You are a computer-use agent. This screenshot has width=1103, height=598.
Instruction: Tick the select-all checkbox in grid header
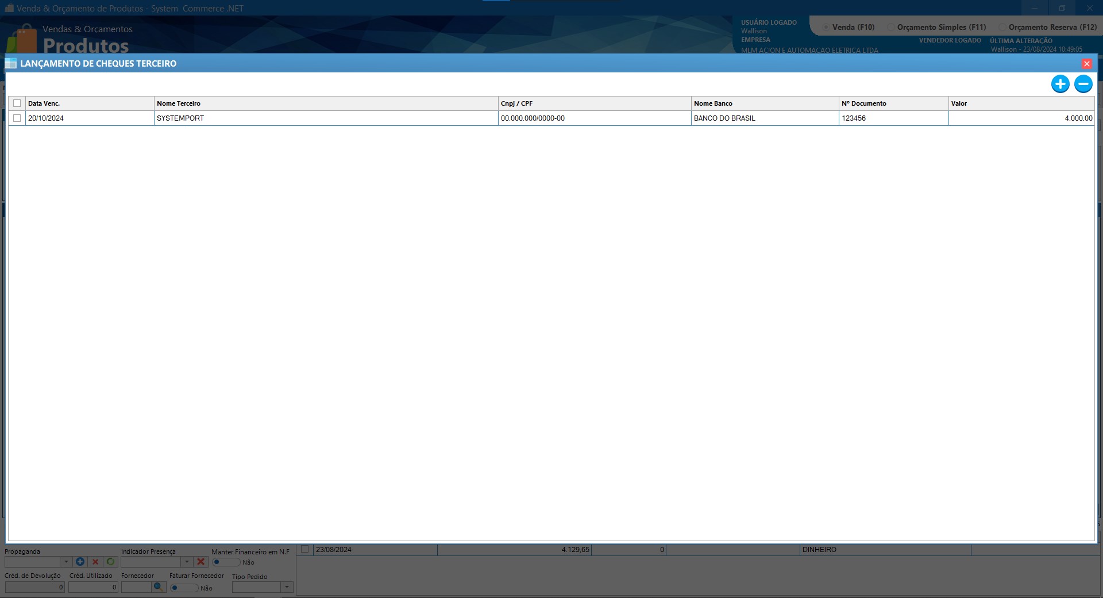click(x=17, y=103)
